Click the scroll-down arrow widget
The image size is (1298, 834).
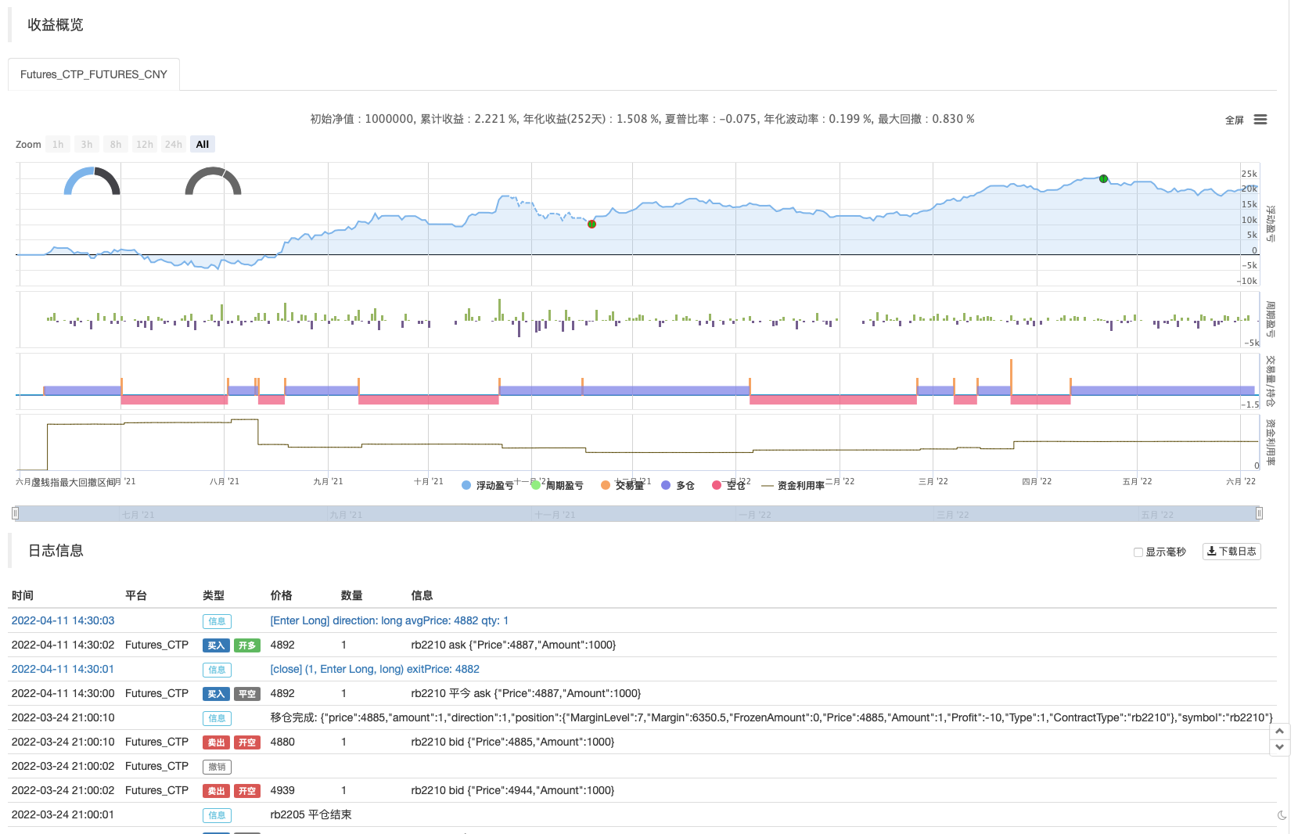tap(1279, 747)
